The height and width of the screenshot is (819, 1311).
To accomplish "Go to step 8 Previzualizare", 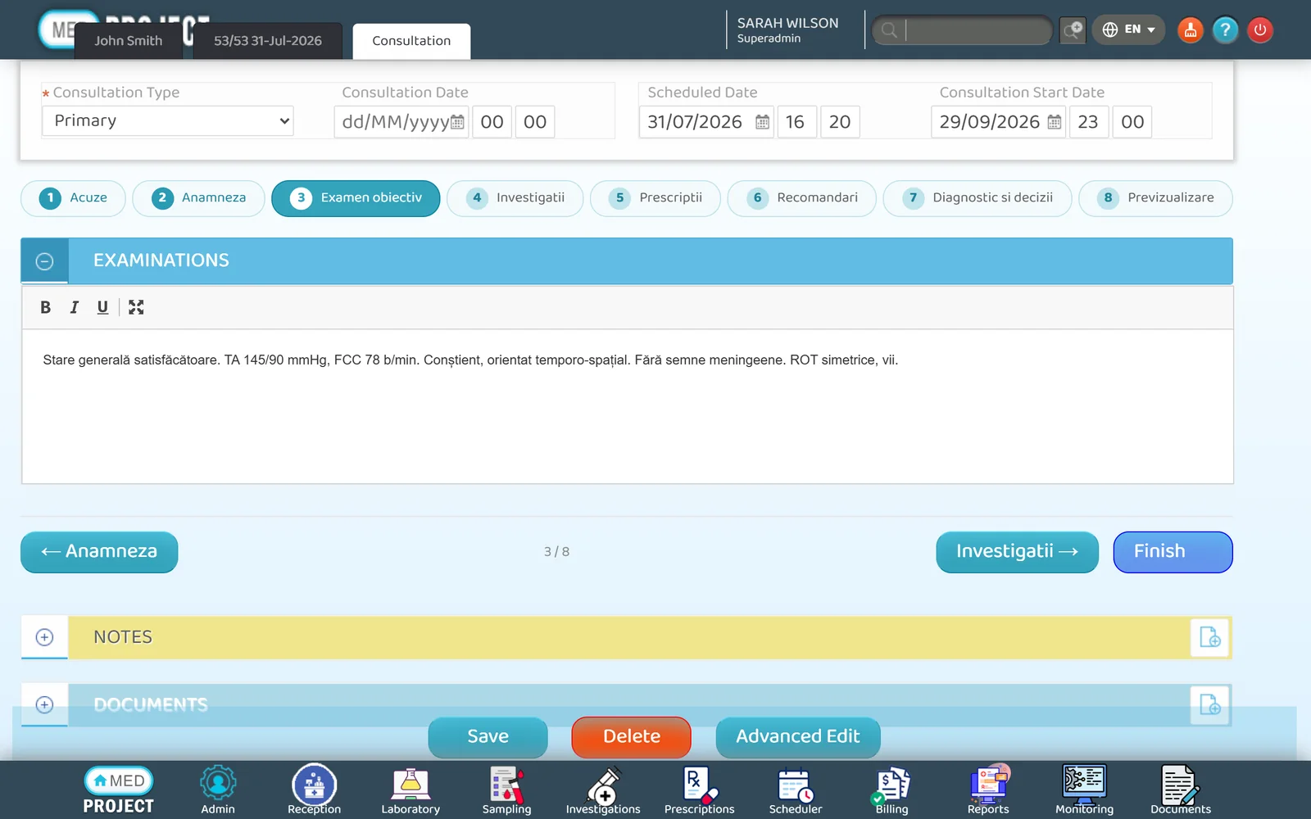I will [x=1155, y=198].
